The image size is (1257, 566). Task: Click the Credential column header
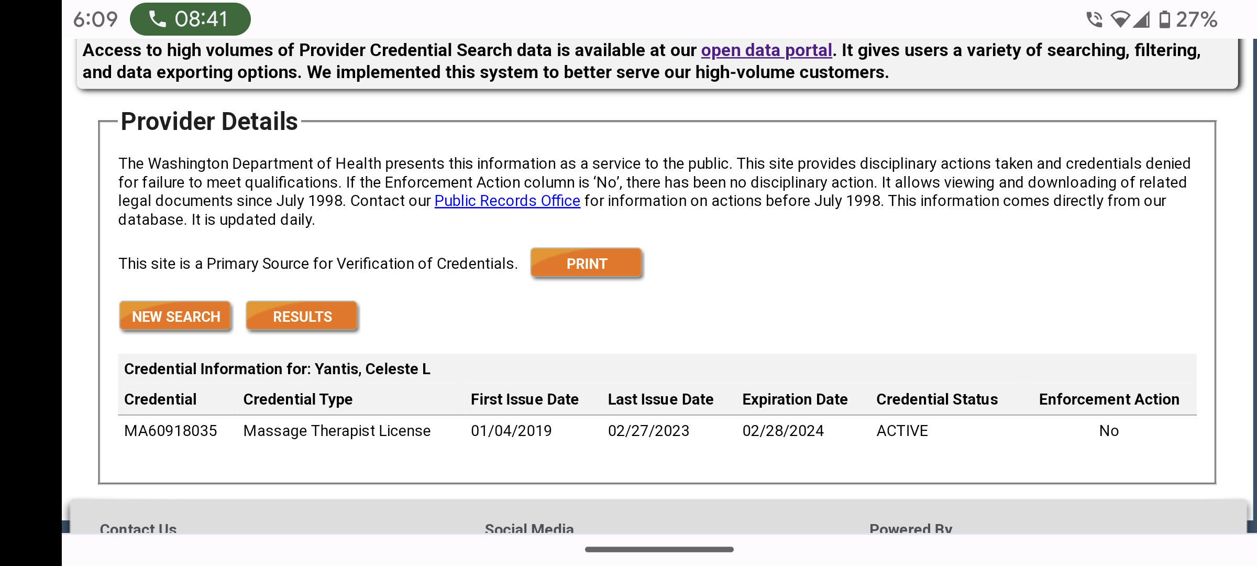(160, 399)
